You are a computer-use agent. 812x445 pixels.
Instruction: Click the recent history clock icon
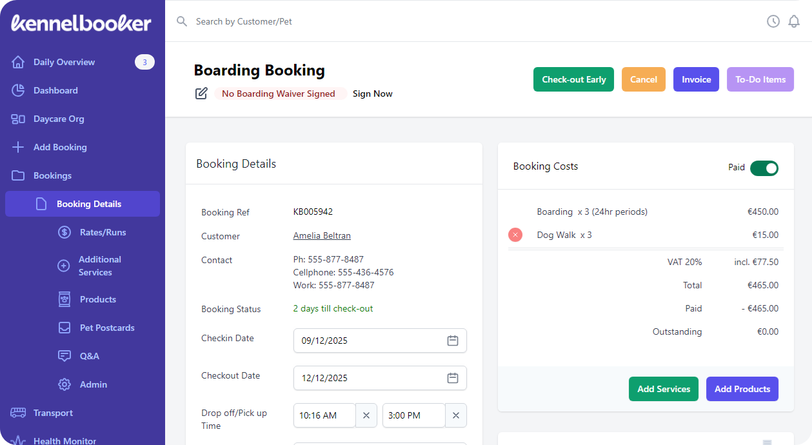pyautogui.click(x=773, y=21)
